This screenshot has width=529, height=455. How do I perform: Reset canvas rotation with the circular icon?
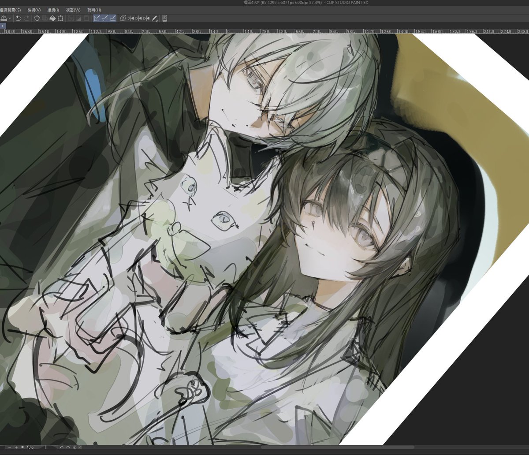(75, 447)
